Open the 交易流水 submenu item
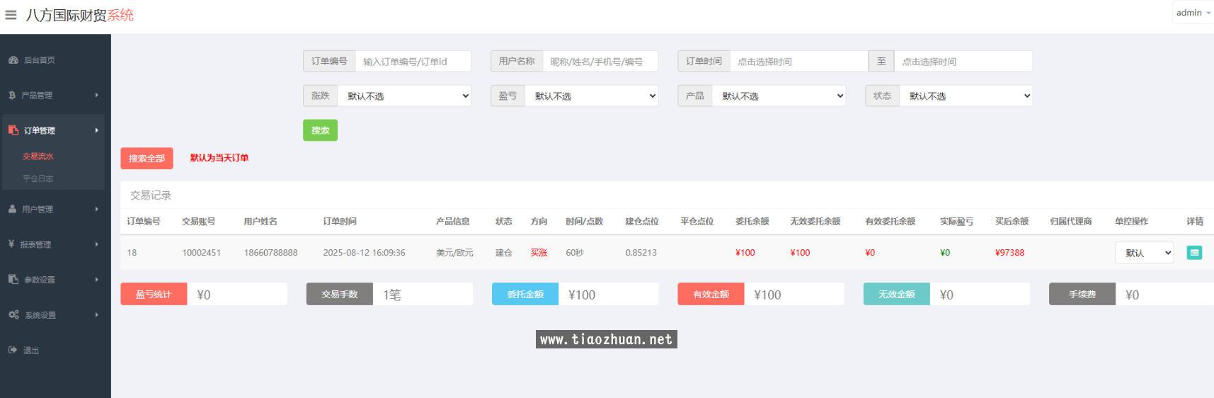Screen dimensions: 1214x398 (x=38, y=157)
